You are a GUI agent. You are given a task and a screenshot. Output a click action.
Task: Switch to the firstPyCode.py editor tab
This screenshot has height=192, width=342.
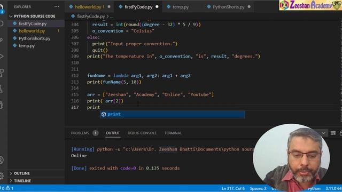pos(138,7)
